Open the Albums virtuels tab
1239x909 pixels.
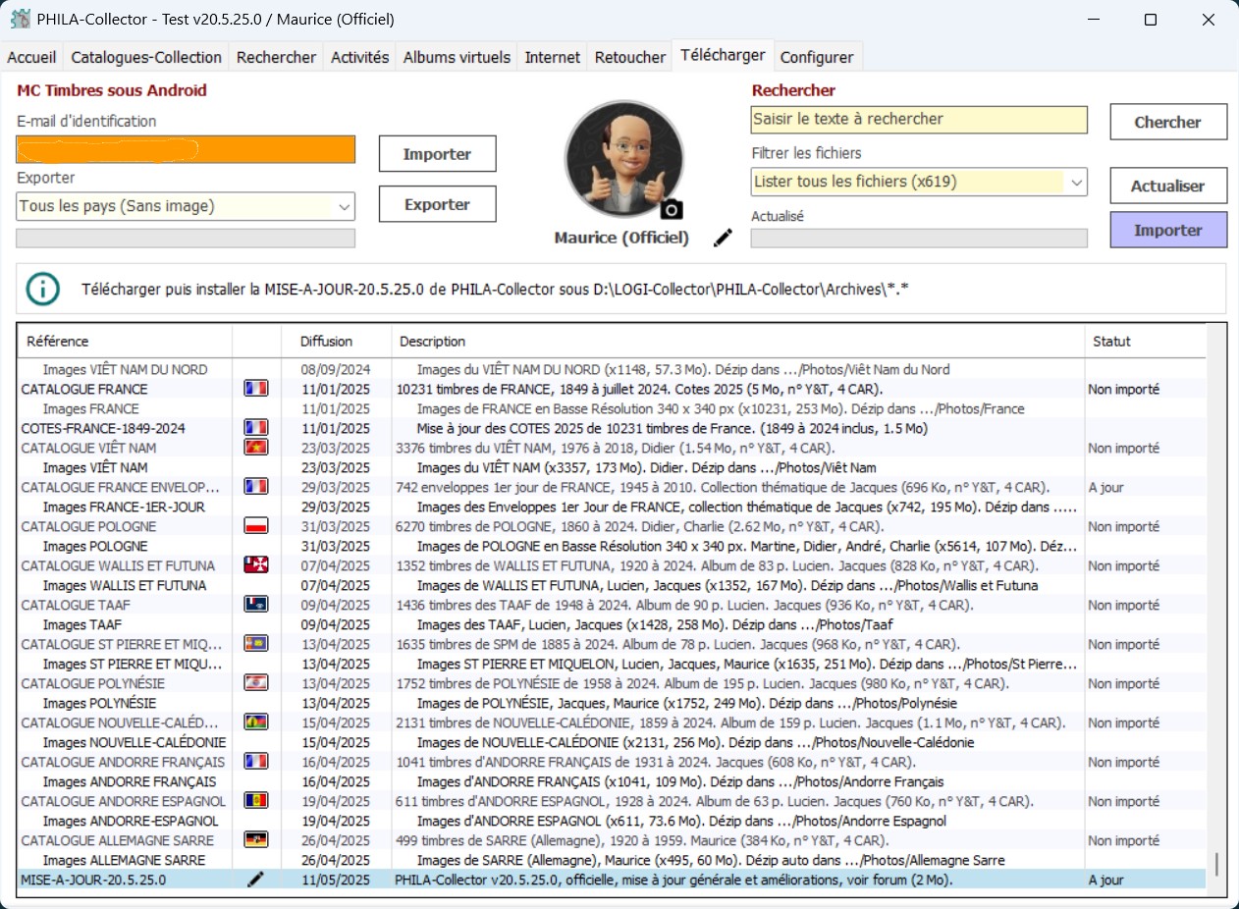[458, 57]
